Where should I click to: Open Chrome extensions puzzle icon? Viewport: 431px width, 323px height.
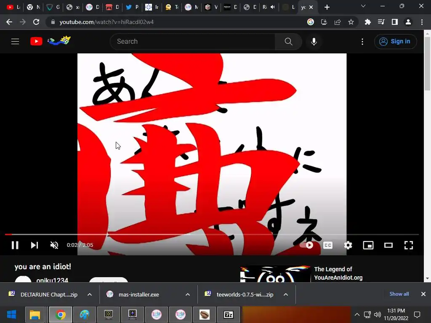(367, 22)
